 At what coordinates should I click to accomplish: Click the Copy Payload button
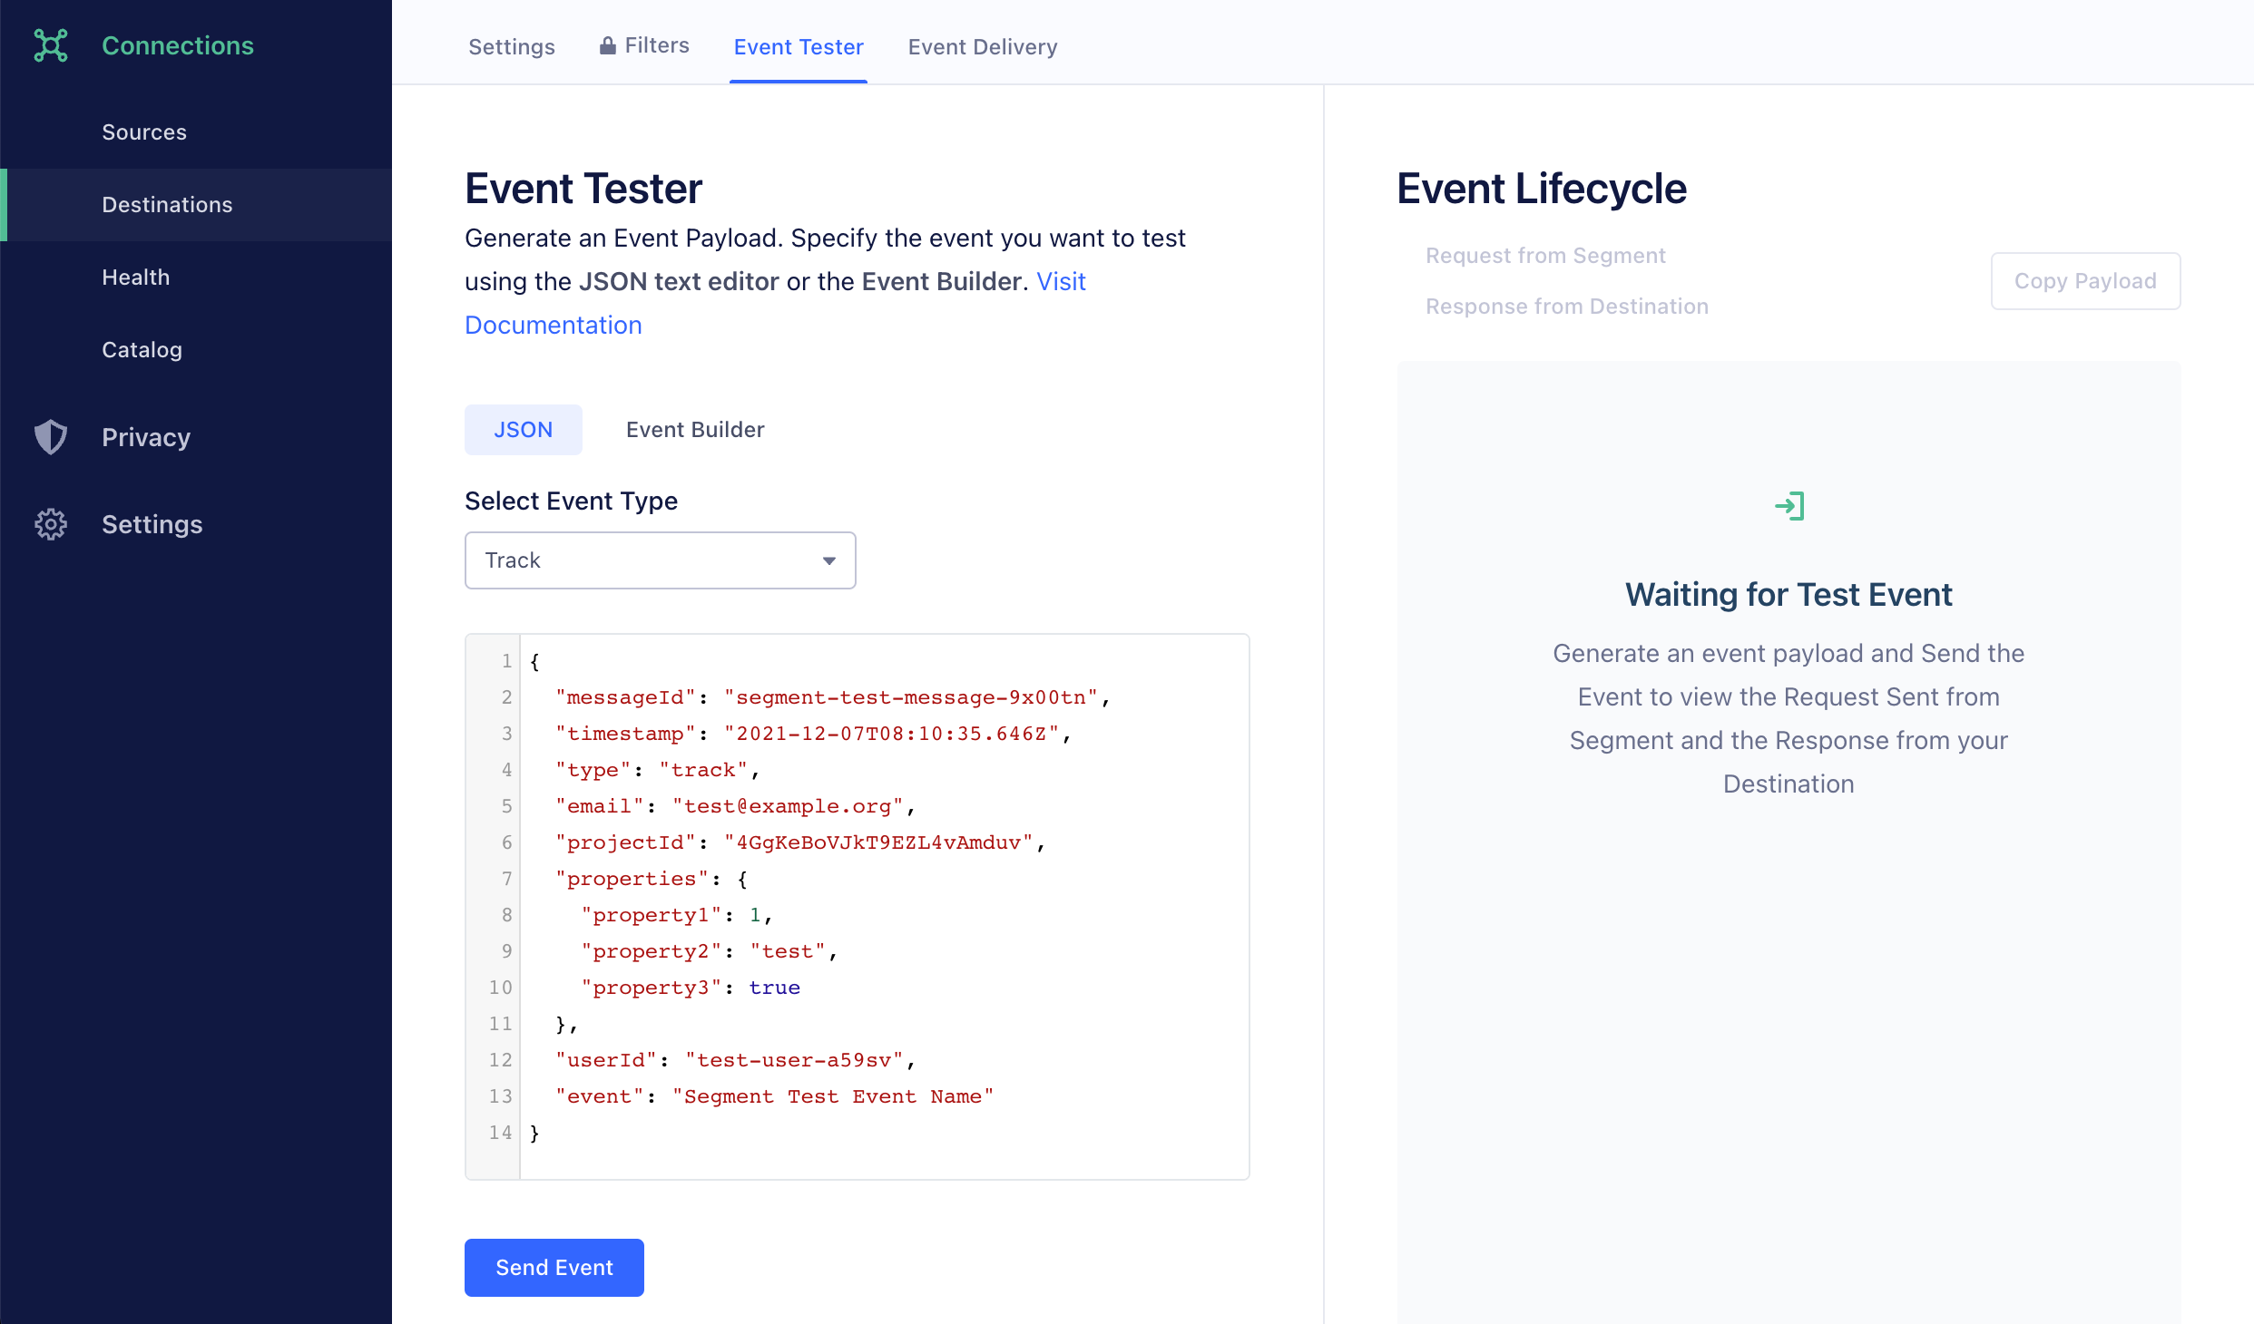[x=2083, y=280]
